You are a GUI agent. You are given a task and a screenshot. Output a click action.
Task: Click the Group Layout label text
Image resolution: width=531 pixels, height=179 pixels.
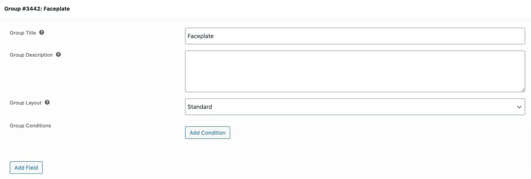(x=26, y=103)
